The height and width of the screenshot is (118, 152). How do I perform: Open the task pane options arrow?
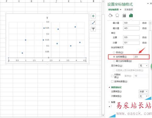tap(148, 3)
